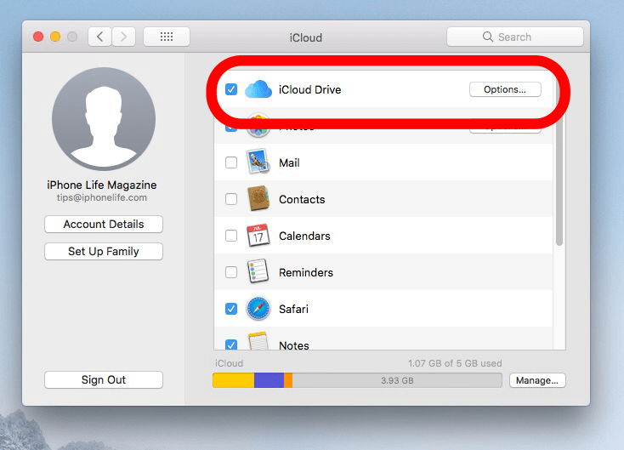
Task: Click the Safari compass icon
Action: tap(258, 309)
